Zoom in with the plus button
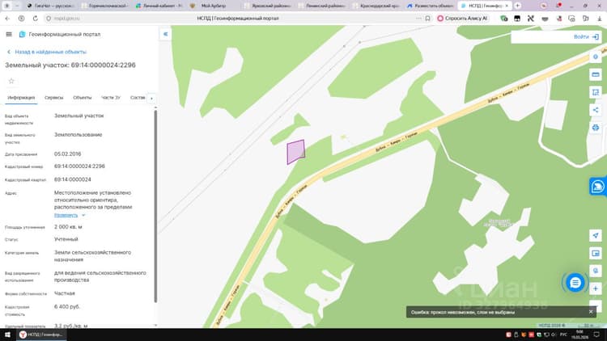Screen dimensions: 607x341 (x=596, y=288)
